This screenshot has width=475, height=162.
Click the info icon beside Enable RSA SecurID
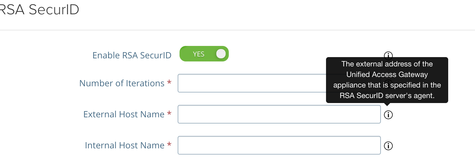(x=388, y=56)
